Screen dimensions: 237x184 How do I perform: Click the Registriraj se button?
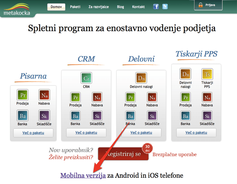(x=123, y=154)
